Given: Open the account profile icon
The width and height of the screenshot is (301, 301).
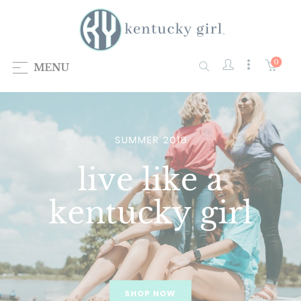Looking at the screenshot, I should click(228, 64).
